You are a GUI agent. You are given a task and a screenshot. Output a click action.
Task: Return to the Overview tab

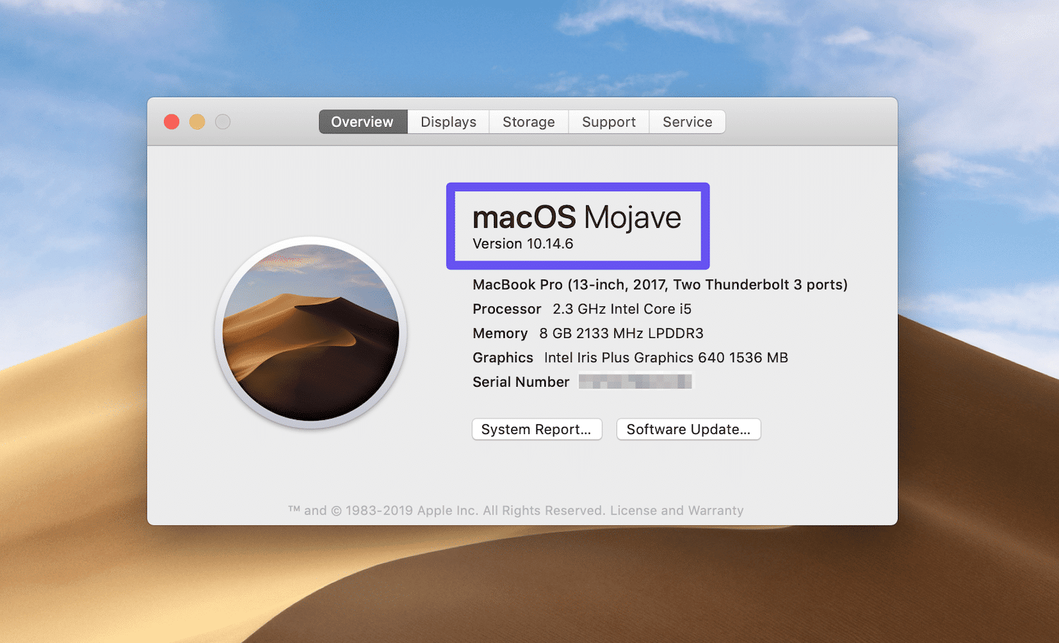click(362, 121)
